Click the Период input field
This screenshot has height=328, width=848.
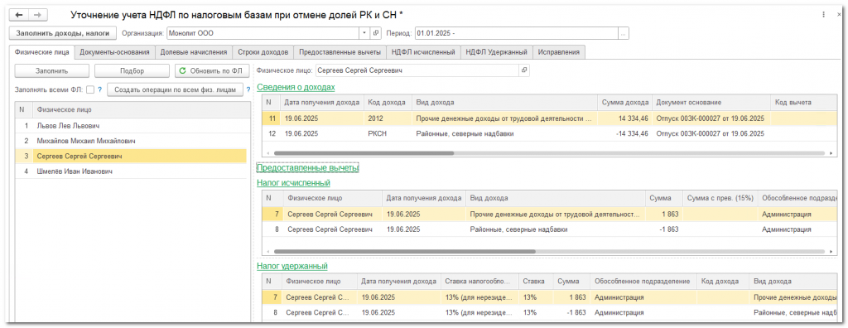pyautogui.click(x=516, y=34)
